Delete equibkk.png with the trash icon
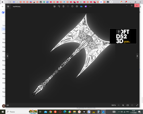Screen dimensions: 143x114 63,6
